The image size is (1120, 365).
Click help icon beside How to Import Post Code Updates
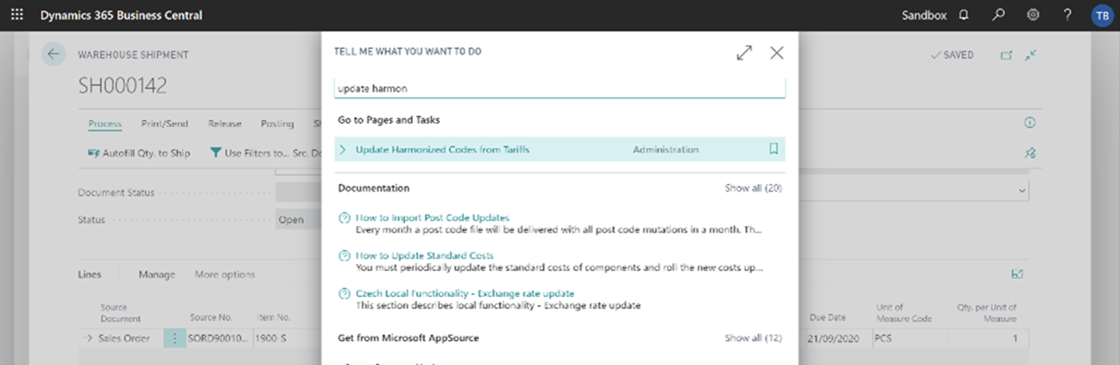[x=344, y=218]
